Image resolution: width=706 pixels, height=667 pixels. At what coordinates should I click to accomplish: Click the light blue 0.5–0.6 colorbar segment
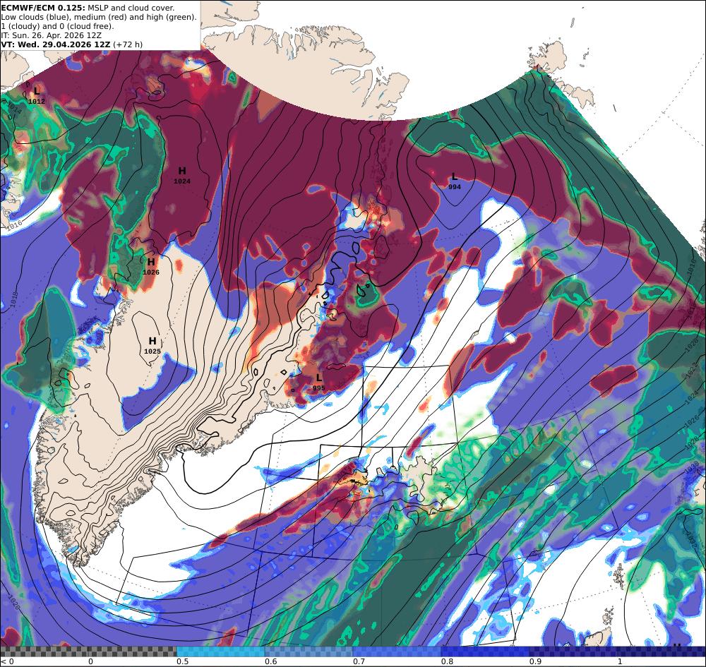(x=220, y=651)
